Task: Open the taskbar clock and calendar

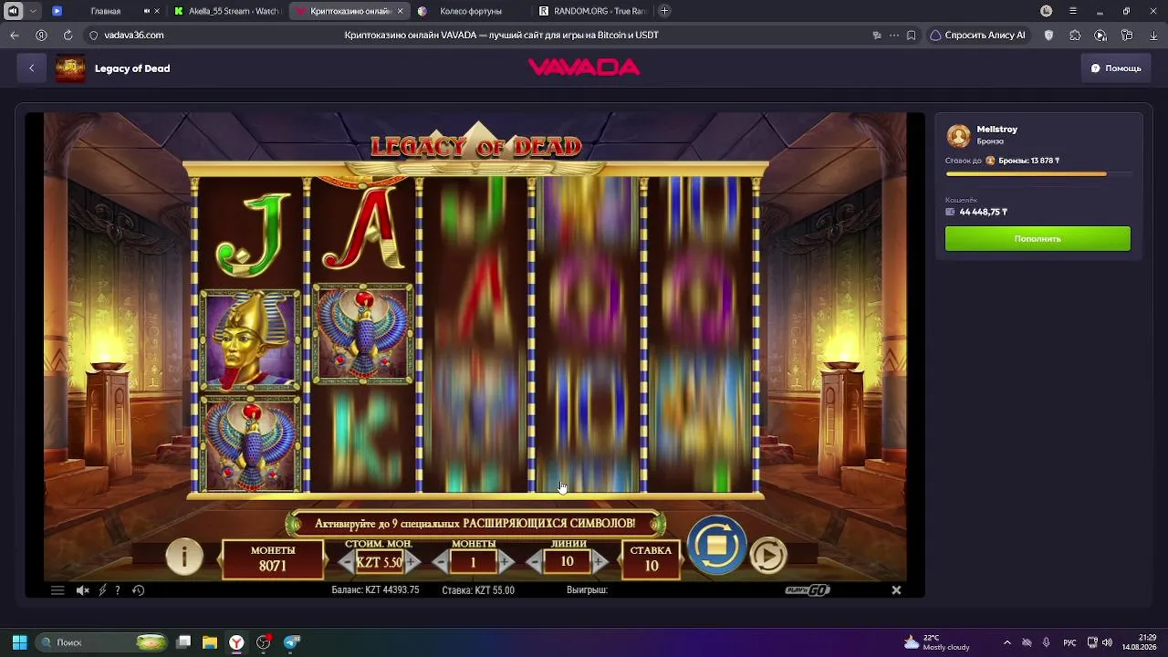Action: coord(1141,642)
